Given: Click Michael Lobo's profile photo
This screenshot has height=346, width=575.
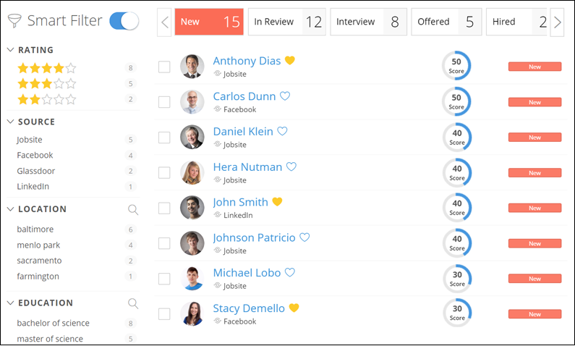Looking at the screenshot, I should point(192,279).
